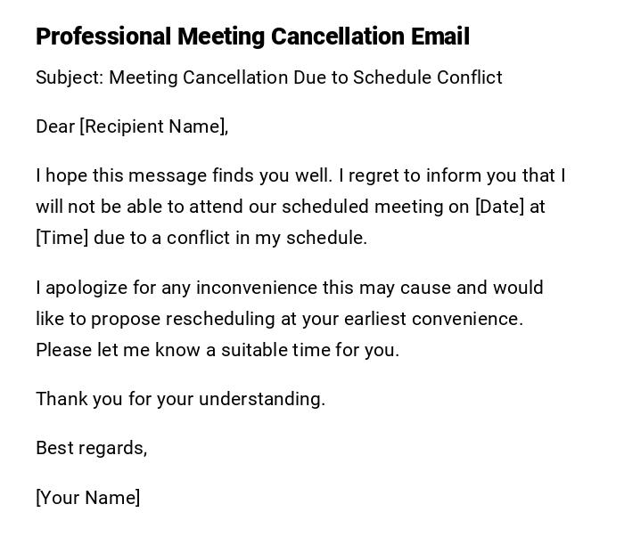The width and height of the screenshot is (624, 553).
Task: Click the "Professional Meeting Cancellation Email" heading
Action: [252, 37]
